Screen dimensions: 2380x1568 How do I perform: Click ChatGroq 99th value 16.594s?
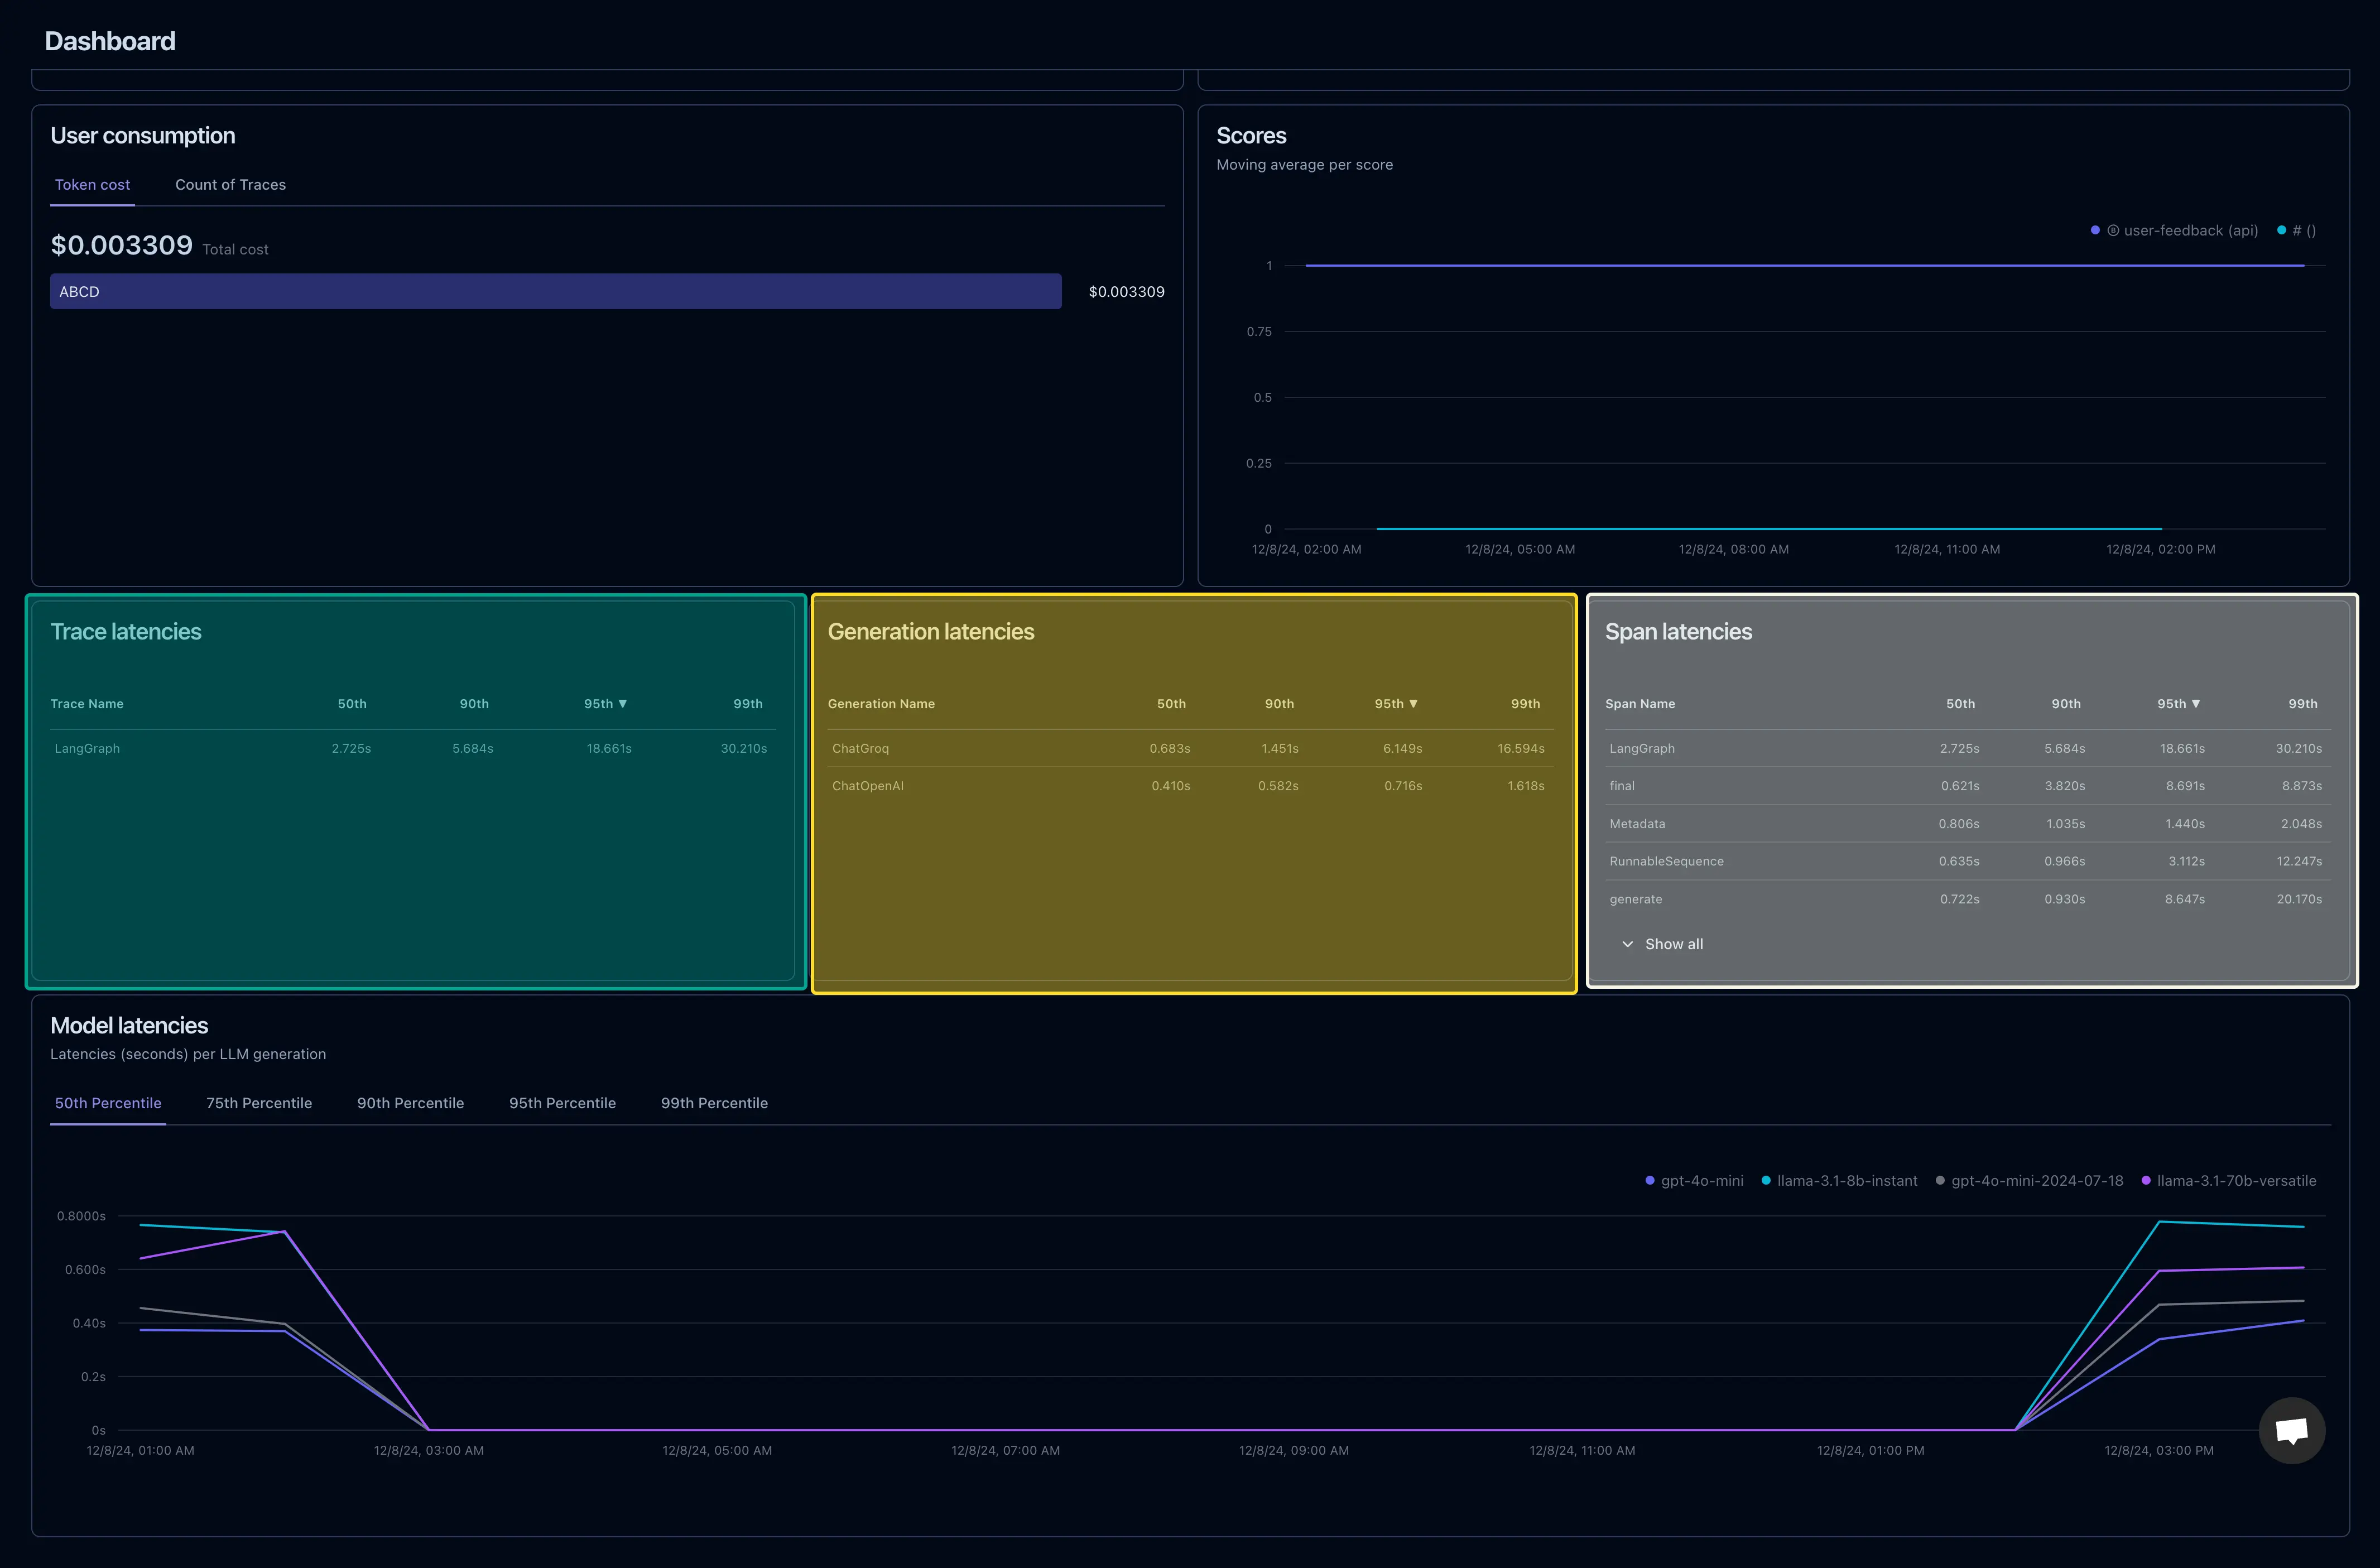[1520, 748]
